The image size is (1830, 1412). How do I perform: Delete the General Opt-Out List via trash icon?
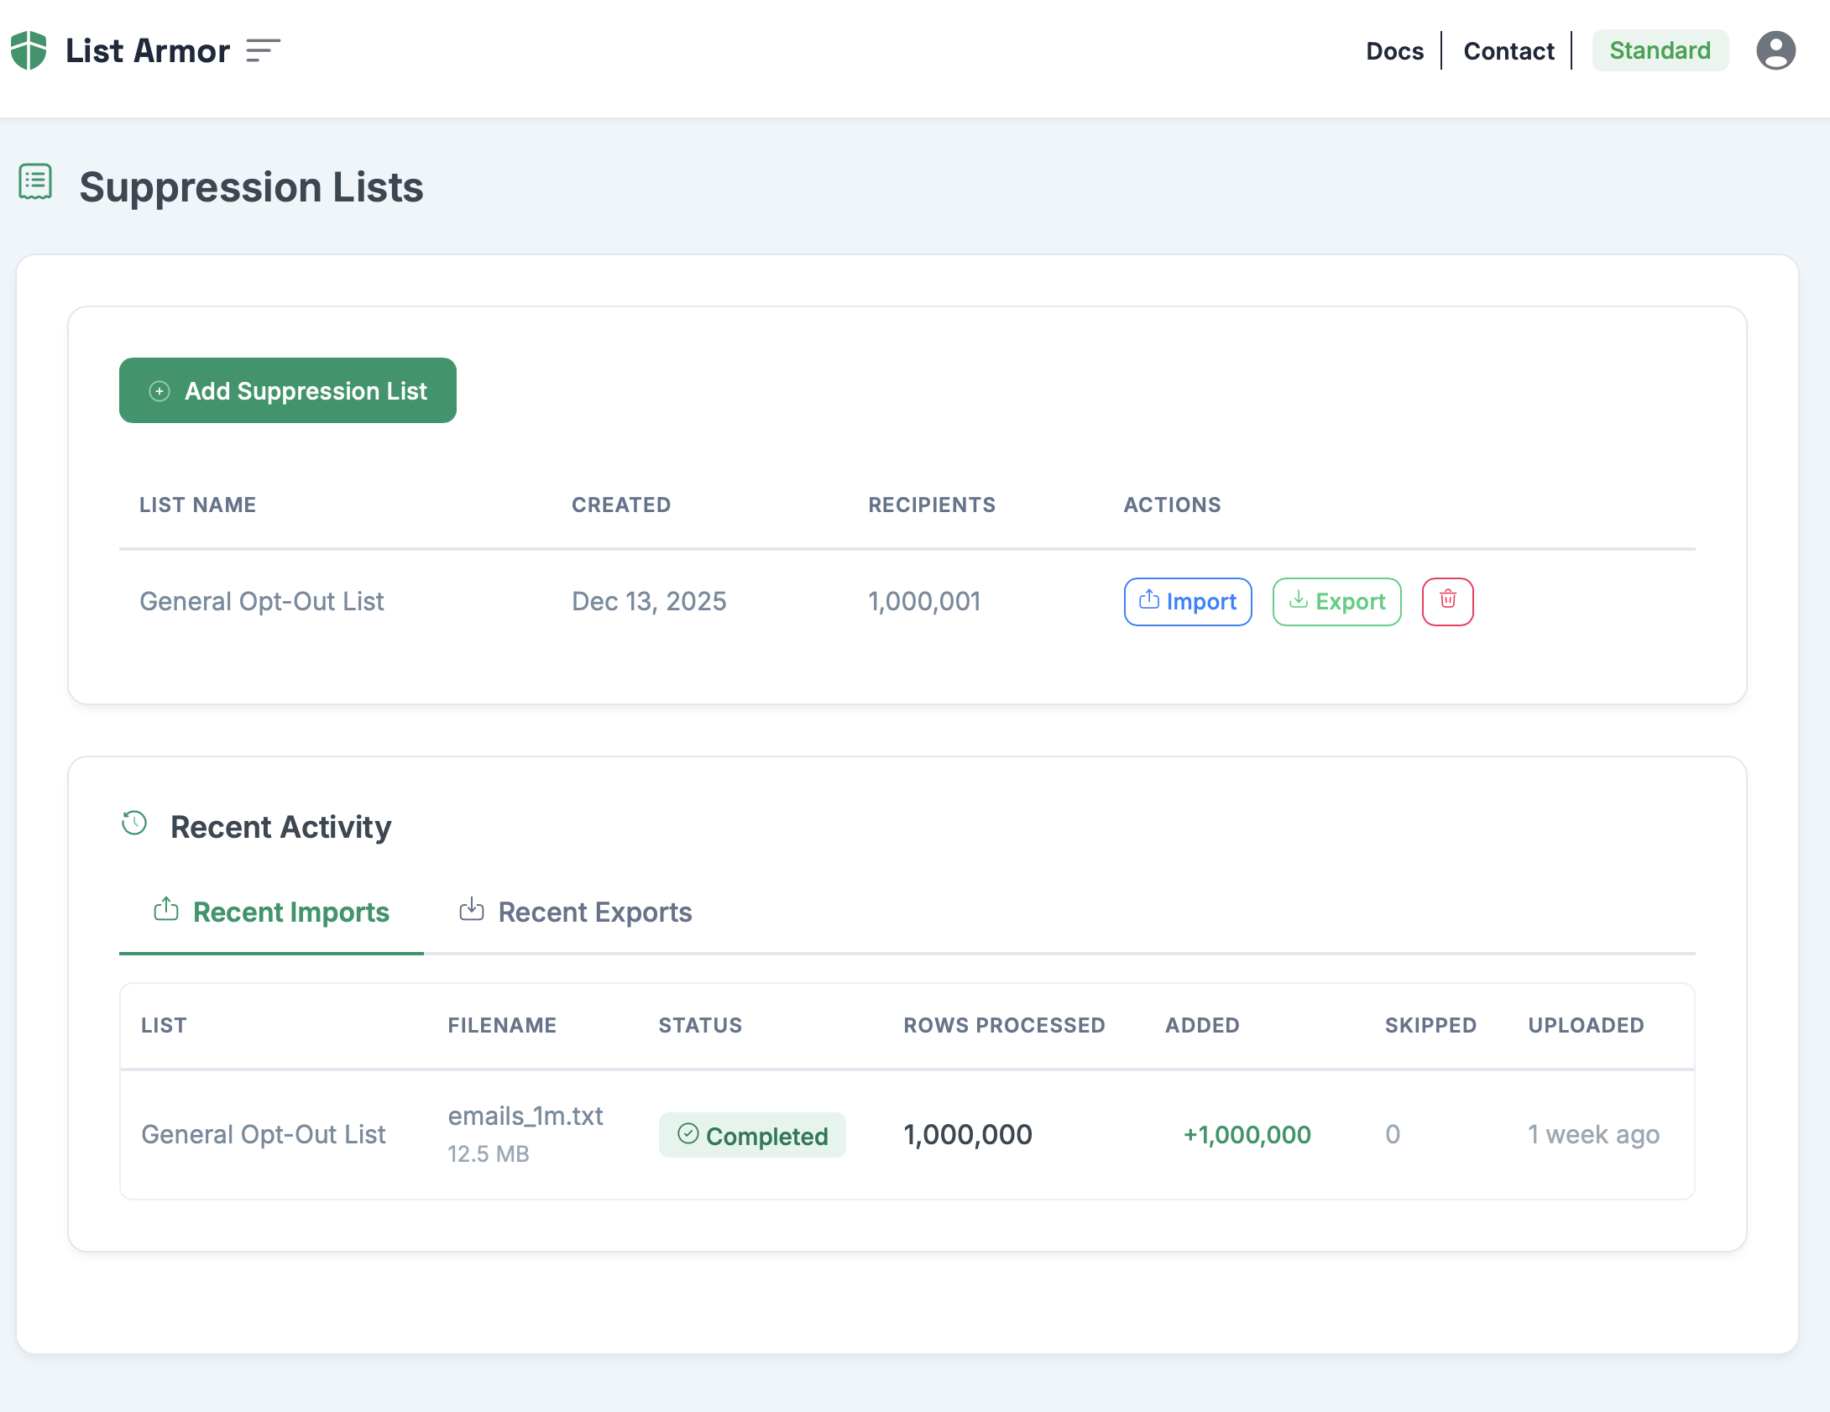[x=1446, y=601]
